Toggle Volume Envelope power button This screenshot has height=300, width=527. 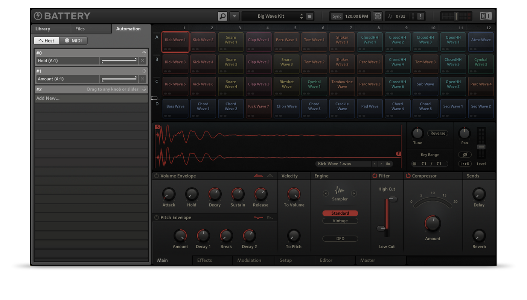[x=157, y=176]
